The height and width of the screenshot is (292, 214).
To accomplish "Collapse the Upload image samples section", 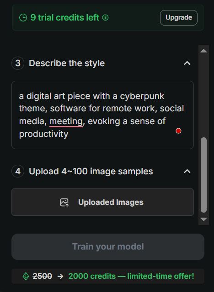I will pyautogui.click(x=187, y=172).
